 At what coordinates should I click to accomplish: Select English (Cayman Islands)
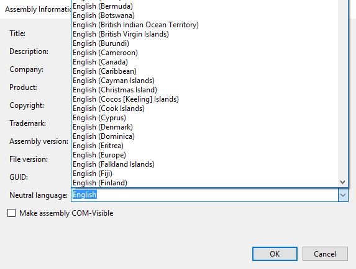[205, 81]
